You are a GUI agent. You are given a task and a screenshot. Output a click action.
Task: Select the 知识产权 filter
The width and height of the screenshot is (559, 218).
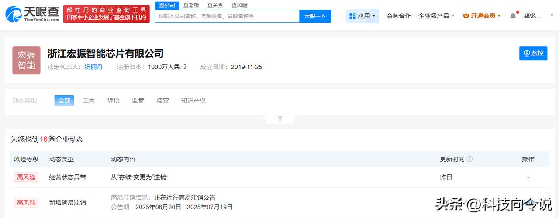pos(193,100)
